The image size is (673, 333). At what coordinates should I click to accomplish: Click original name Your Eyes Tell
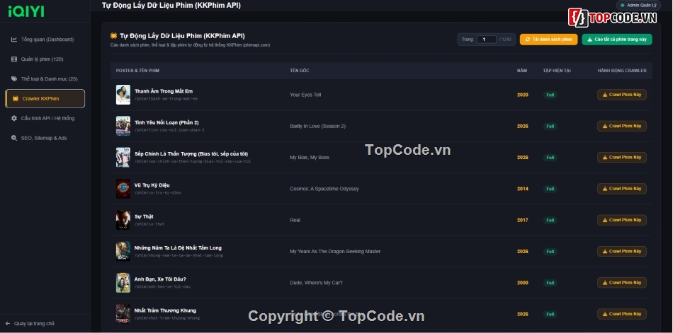(x=305, y=95)
